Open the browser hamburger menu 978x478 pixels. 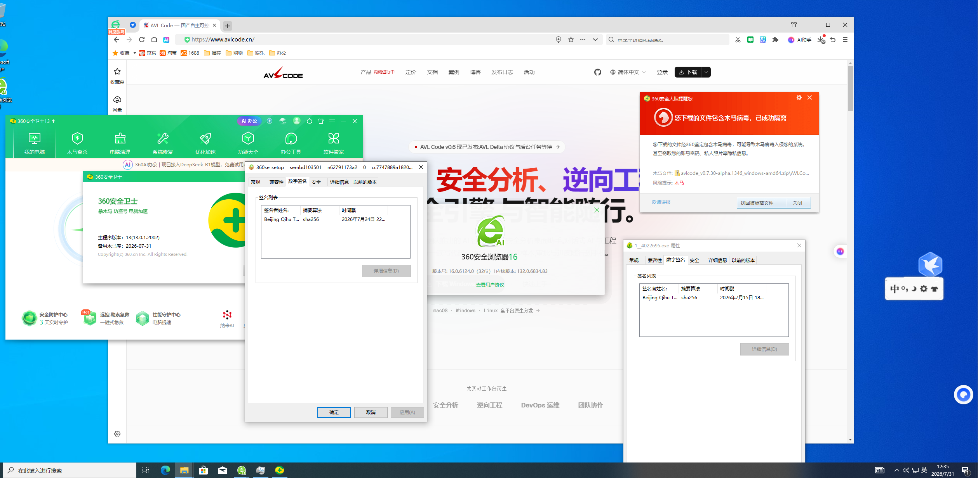tap(845, 40)
